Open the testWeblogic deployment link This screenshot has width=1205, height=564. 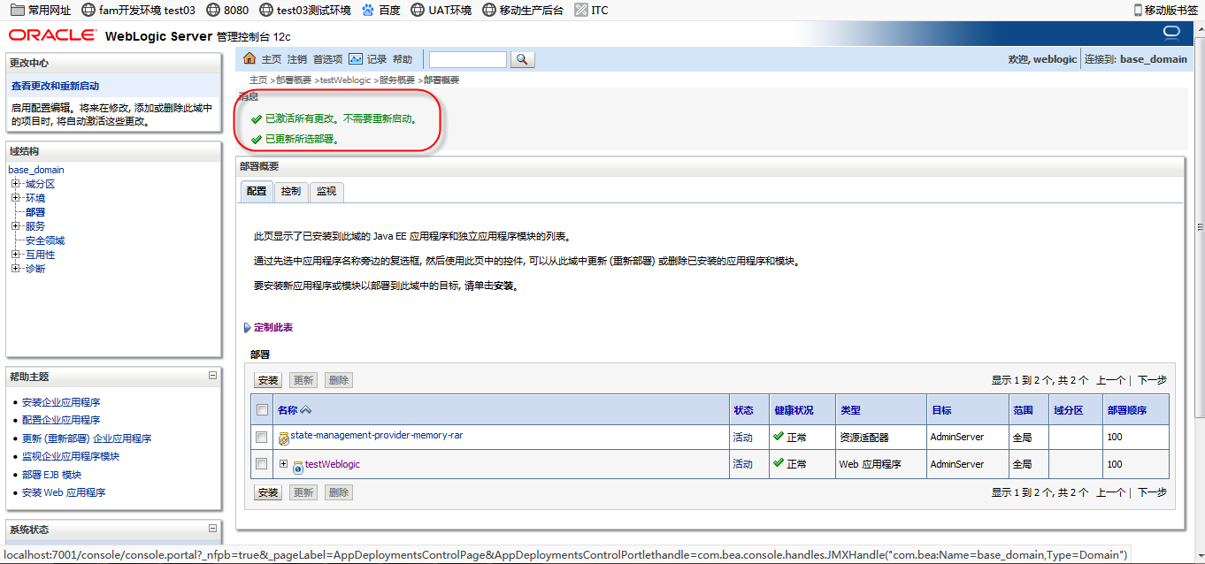pyautogui.click(x=333, y=464)
